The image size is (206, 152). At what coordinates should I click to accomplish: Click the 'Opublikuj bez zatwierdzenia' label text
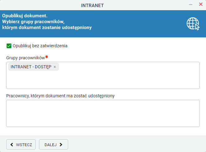40,46
